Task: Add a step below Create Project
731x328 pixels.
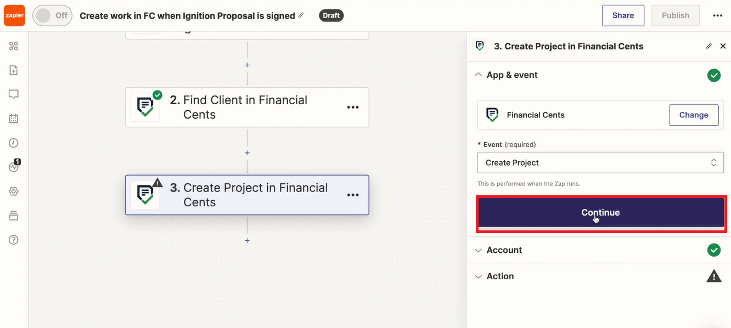Action: click(x=247, y=240)
